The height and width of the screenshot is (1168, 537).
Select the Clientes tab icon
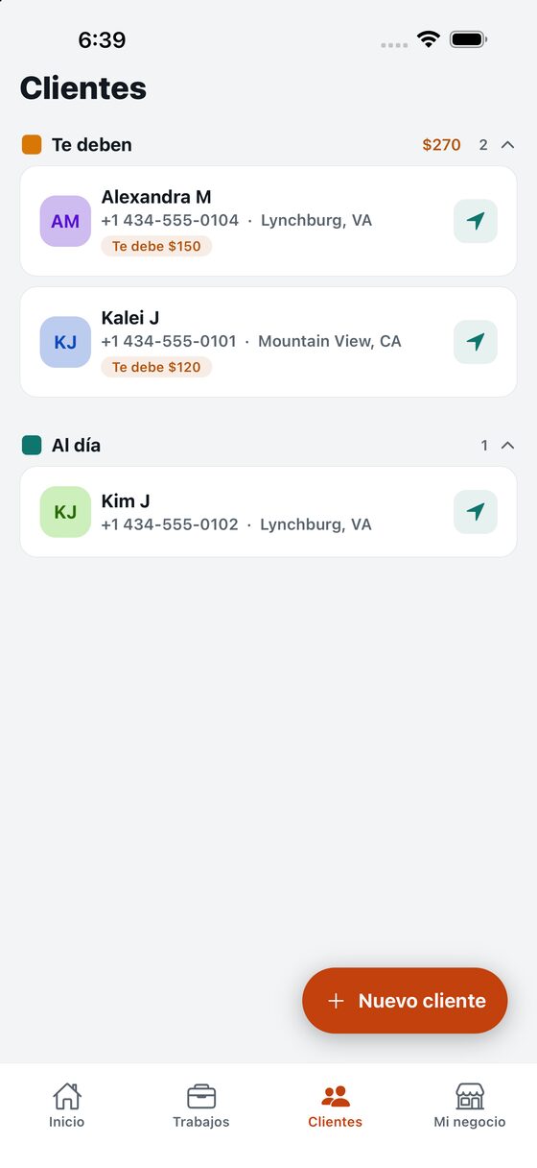pos(336,1096)
